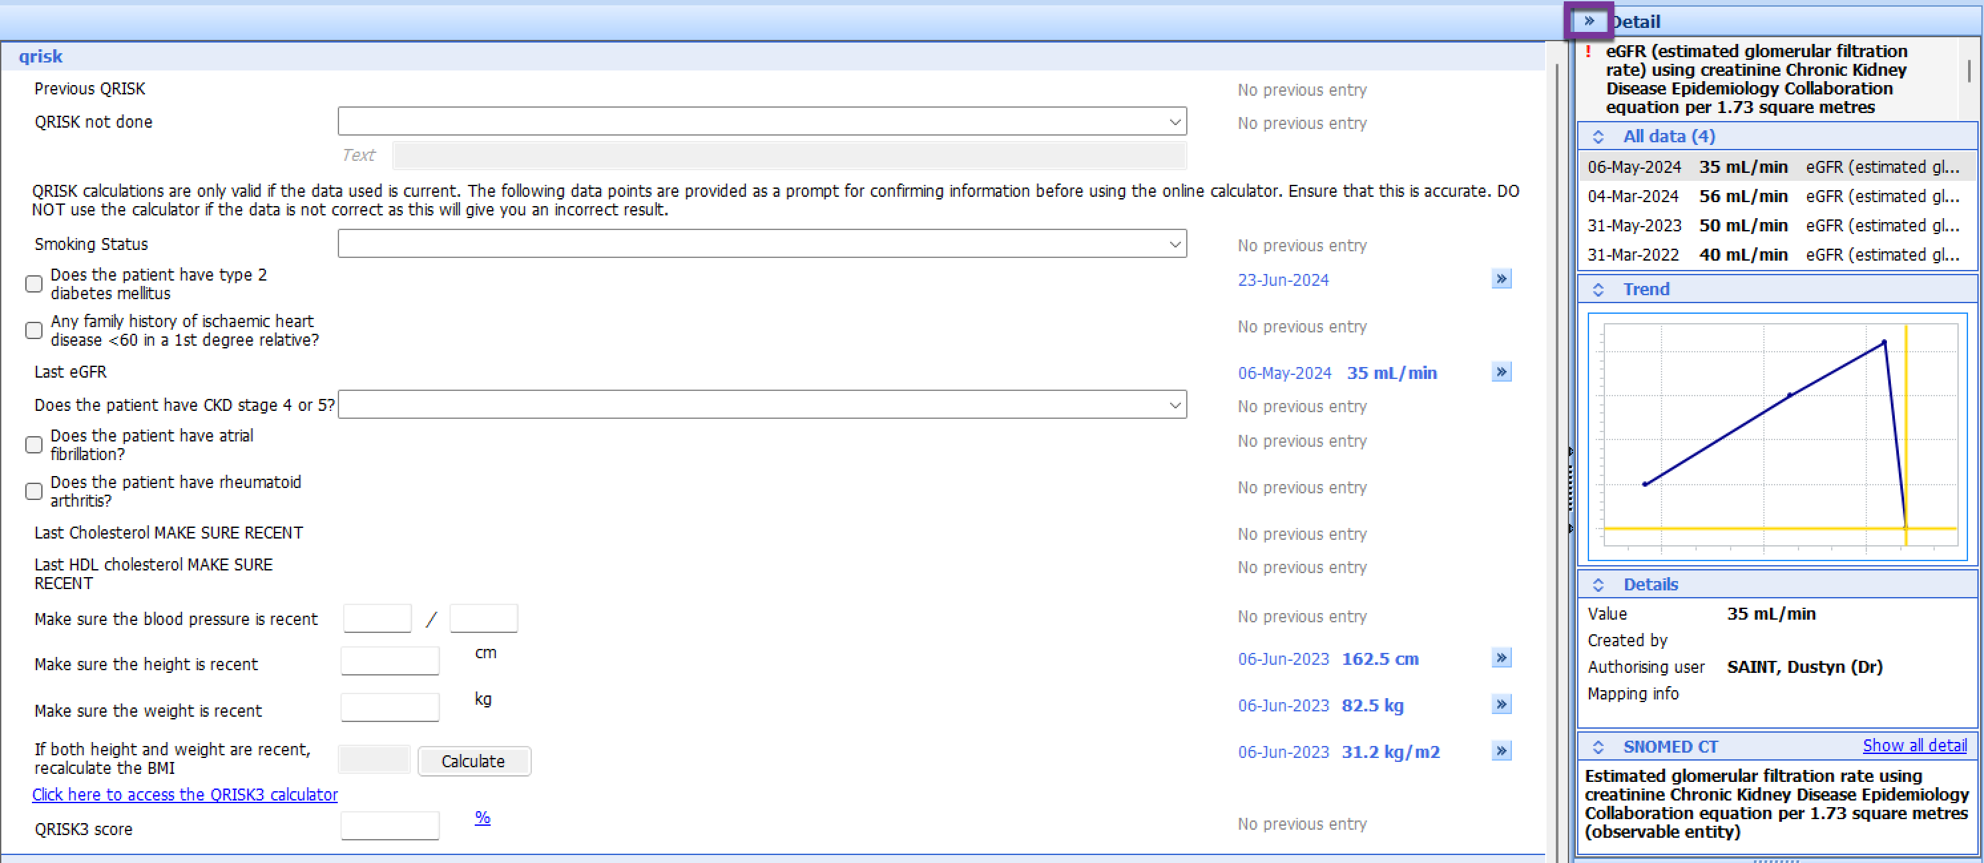Collapse the All data (4) section
This screenshot has width=1984, height=863.
[1597, 137]
